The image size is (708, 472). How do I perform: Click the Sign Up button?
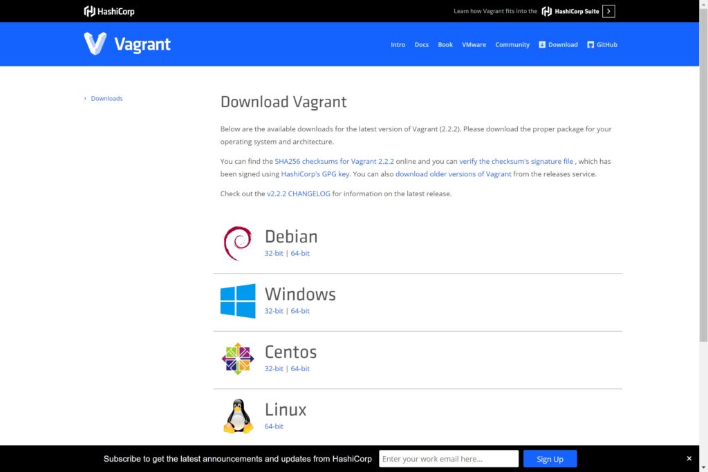[550, 459]
